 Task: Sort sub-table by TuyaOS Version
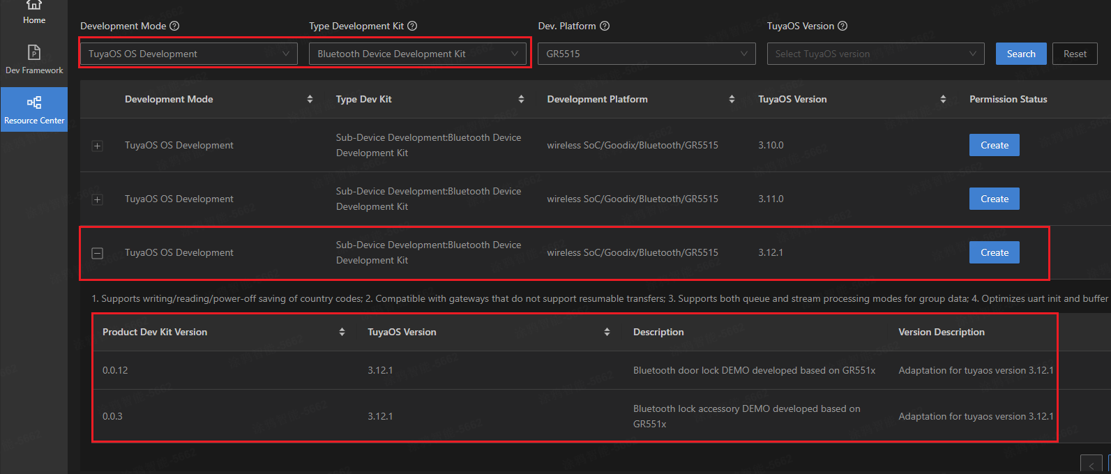[x=607, y=332]
